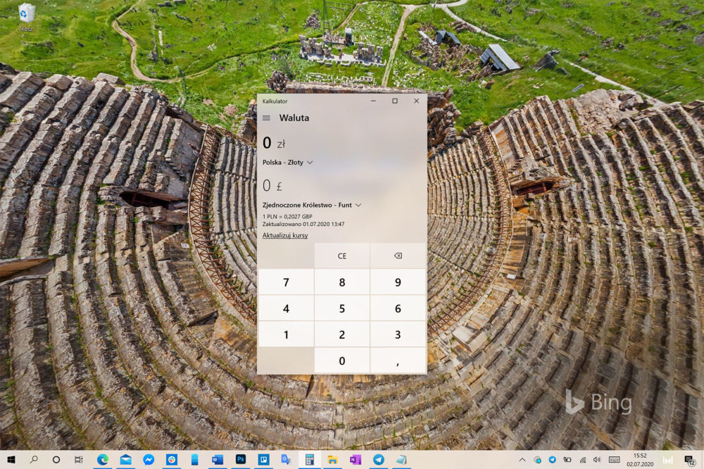Screen dimensions: 704x469
Task: Click keypad digit 8
Action: 342,282
